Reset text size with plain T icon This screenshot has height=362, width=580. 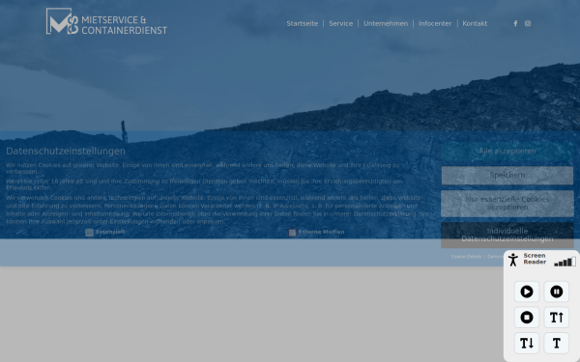pos(557,343)
